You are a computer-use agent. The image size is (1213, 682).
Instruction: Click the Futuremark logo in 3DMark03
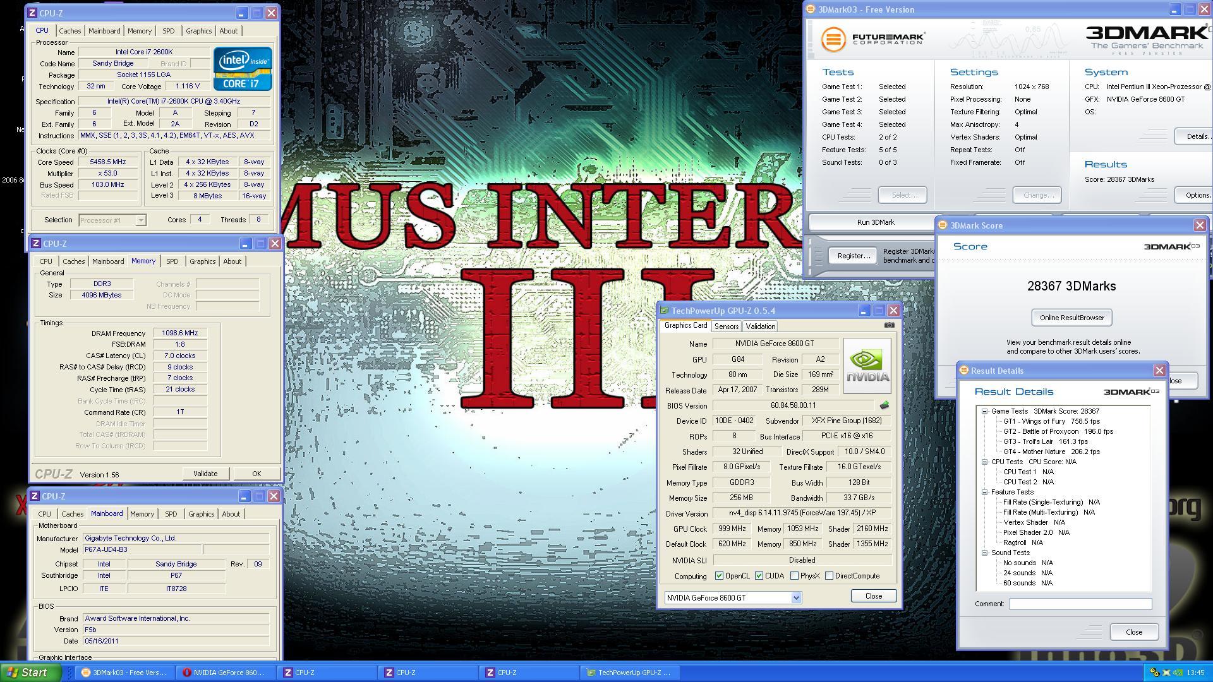click(x=873, y=39)
